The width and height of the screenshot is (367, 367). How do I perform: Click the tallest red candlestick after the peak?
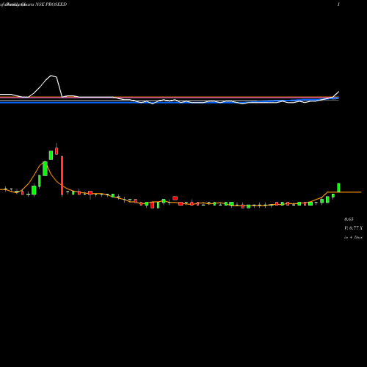coord(62,175)
